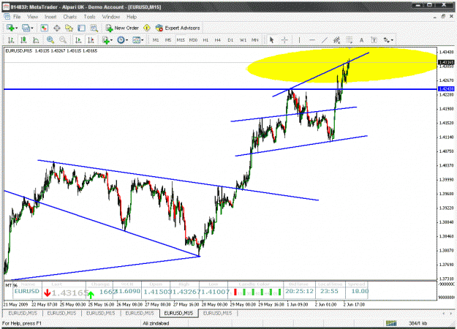457x329 pixels.
Task: Select the arrow Cursor tool
Action: [271, 40]
